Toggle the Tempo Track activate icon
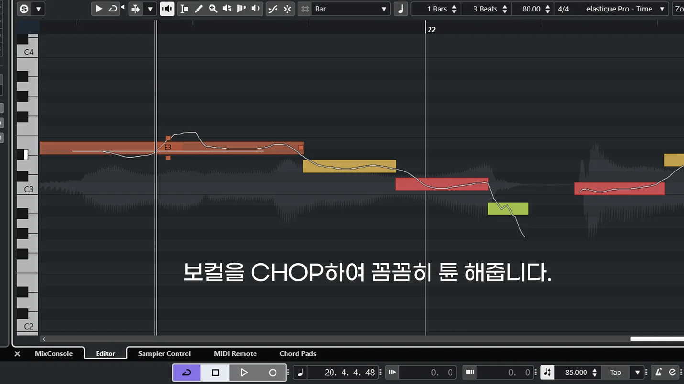 coord(547,373)
